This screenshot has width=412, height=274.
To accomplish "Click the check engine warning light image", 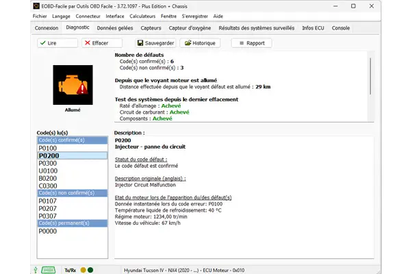I will 73,85.
